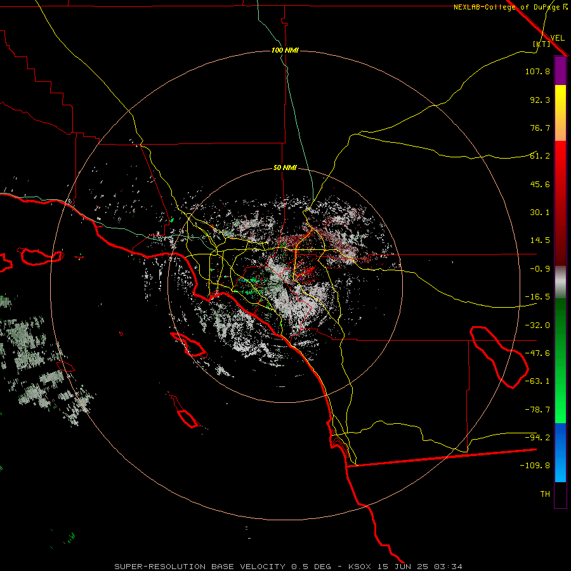
Task: Click the yellow-orange segment of the color bar
Action: click(560, 113)
